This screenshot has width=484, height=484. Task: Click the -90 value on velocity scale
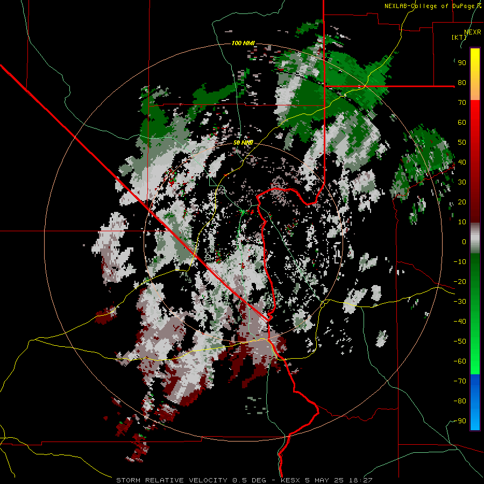[460, 421]
